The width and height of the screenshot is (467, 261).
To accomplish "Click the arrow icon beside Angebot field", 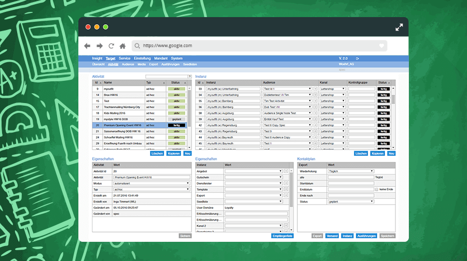I will point(286,171).
